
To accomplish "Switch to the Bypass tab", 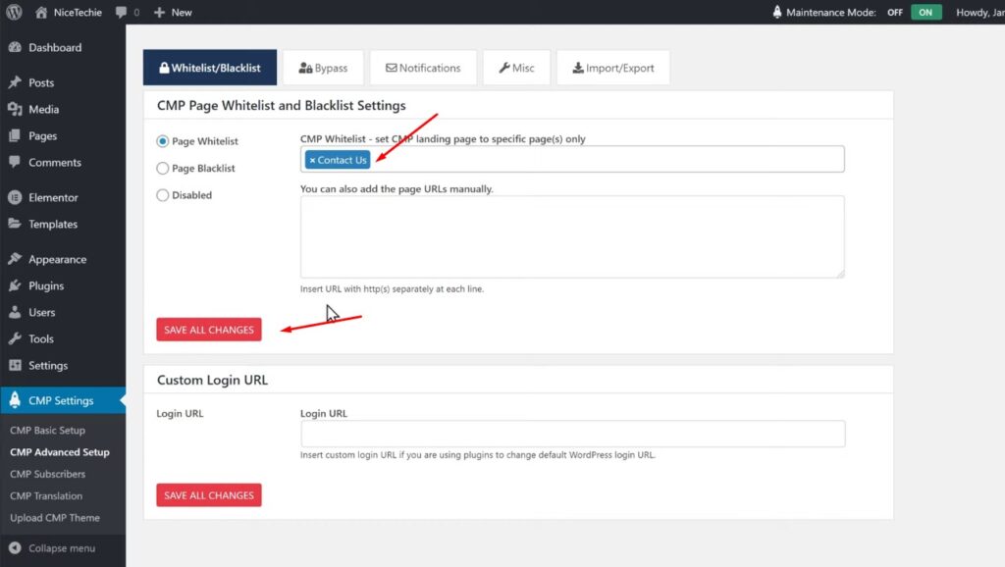I will click(323, 69).
